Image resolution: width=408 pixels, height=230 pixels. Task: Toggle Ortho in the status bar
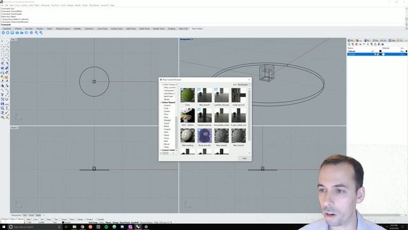coord(101,222)
